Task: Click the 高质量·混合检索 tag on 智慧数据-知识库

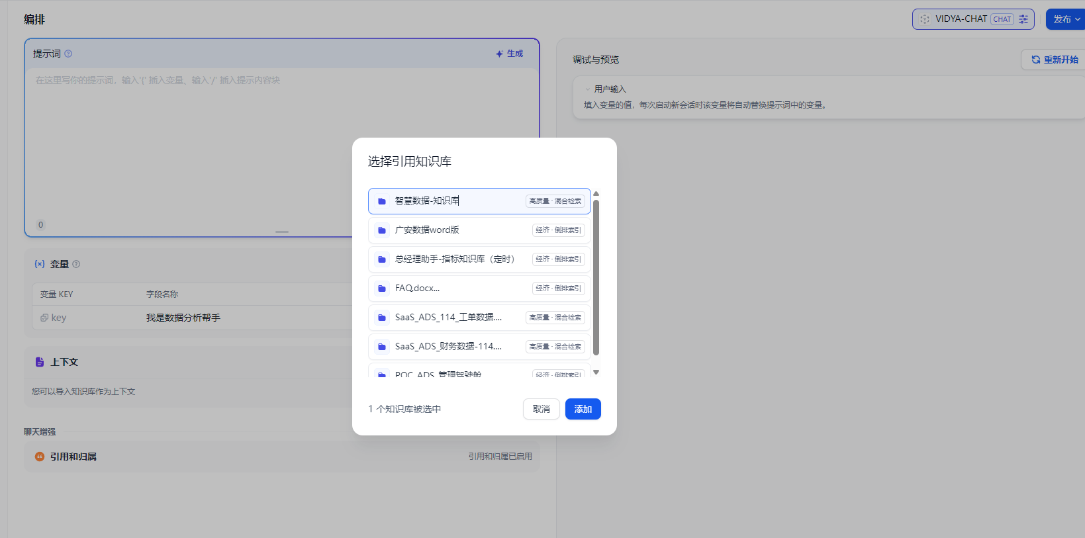Action: 555,201
